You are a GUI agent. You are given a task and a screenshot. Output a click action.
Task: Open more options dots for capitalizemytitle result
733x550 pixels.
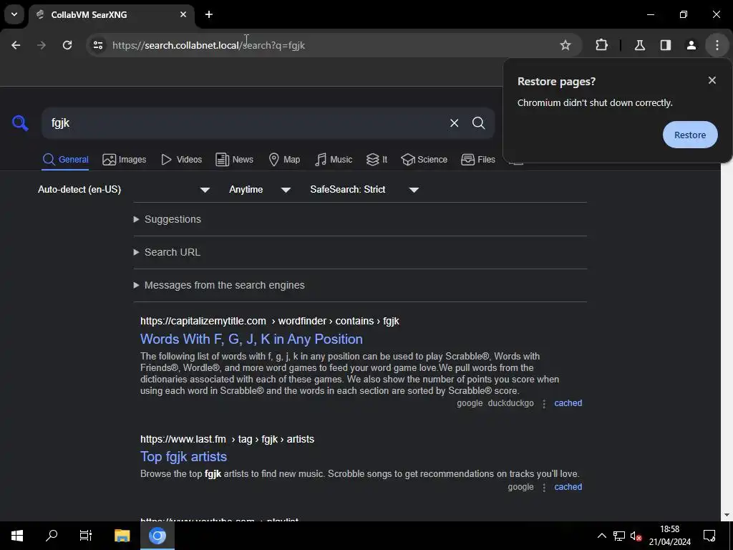[x=544, y=404]
